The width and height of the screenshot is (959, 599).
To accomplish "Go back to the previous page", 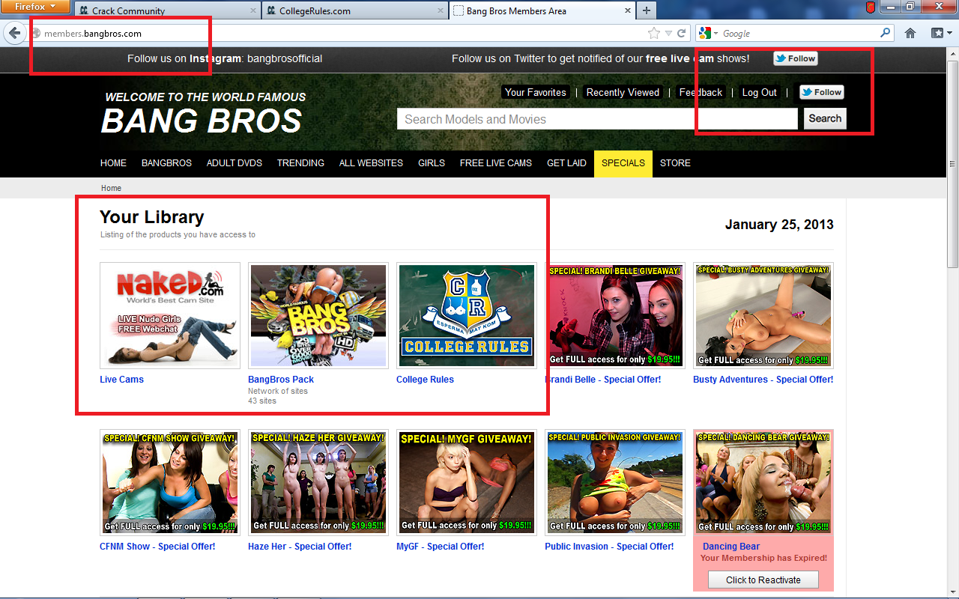I will (x=14, y=33).
